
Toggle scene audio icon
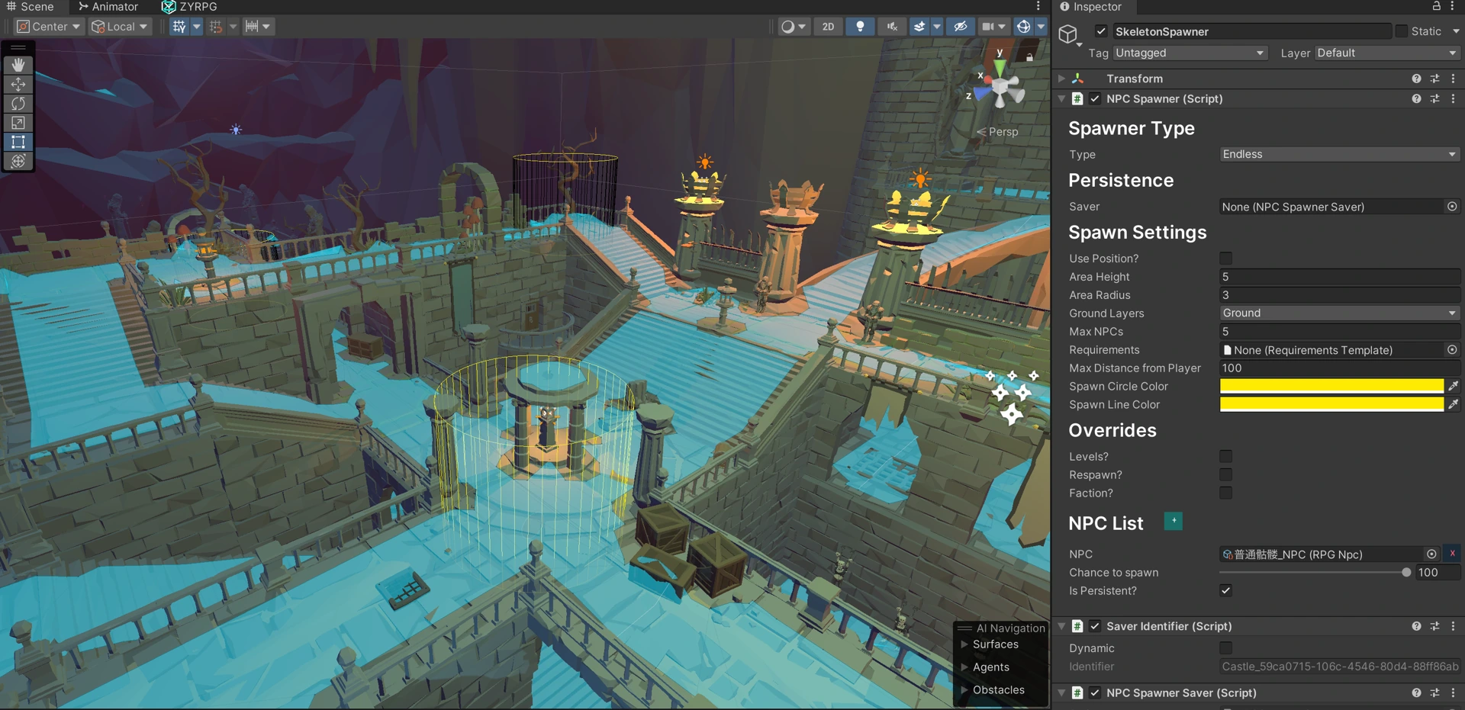(891, 27)
